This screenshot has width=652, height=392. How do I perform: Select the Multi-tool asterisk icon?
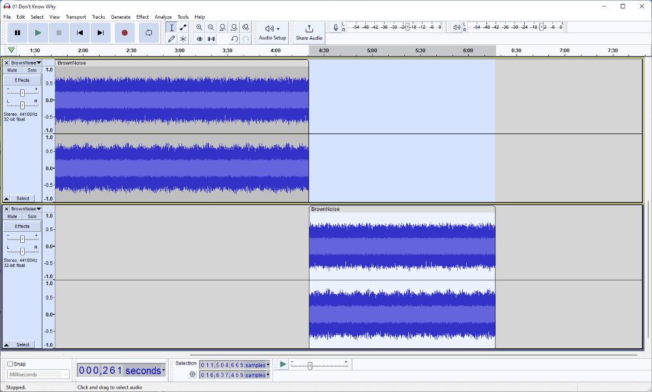click(x=183, y=38)
